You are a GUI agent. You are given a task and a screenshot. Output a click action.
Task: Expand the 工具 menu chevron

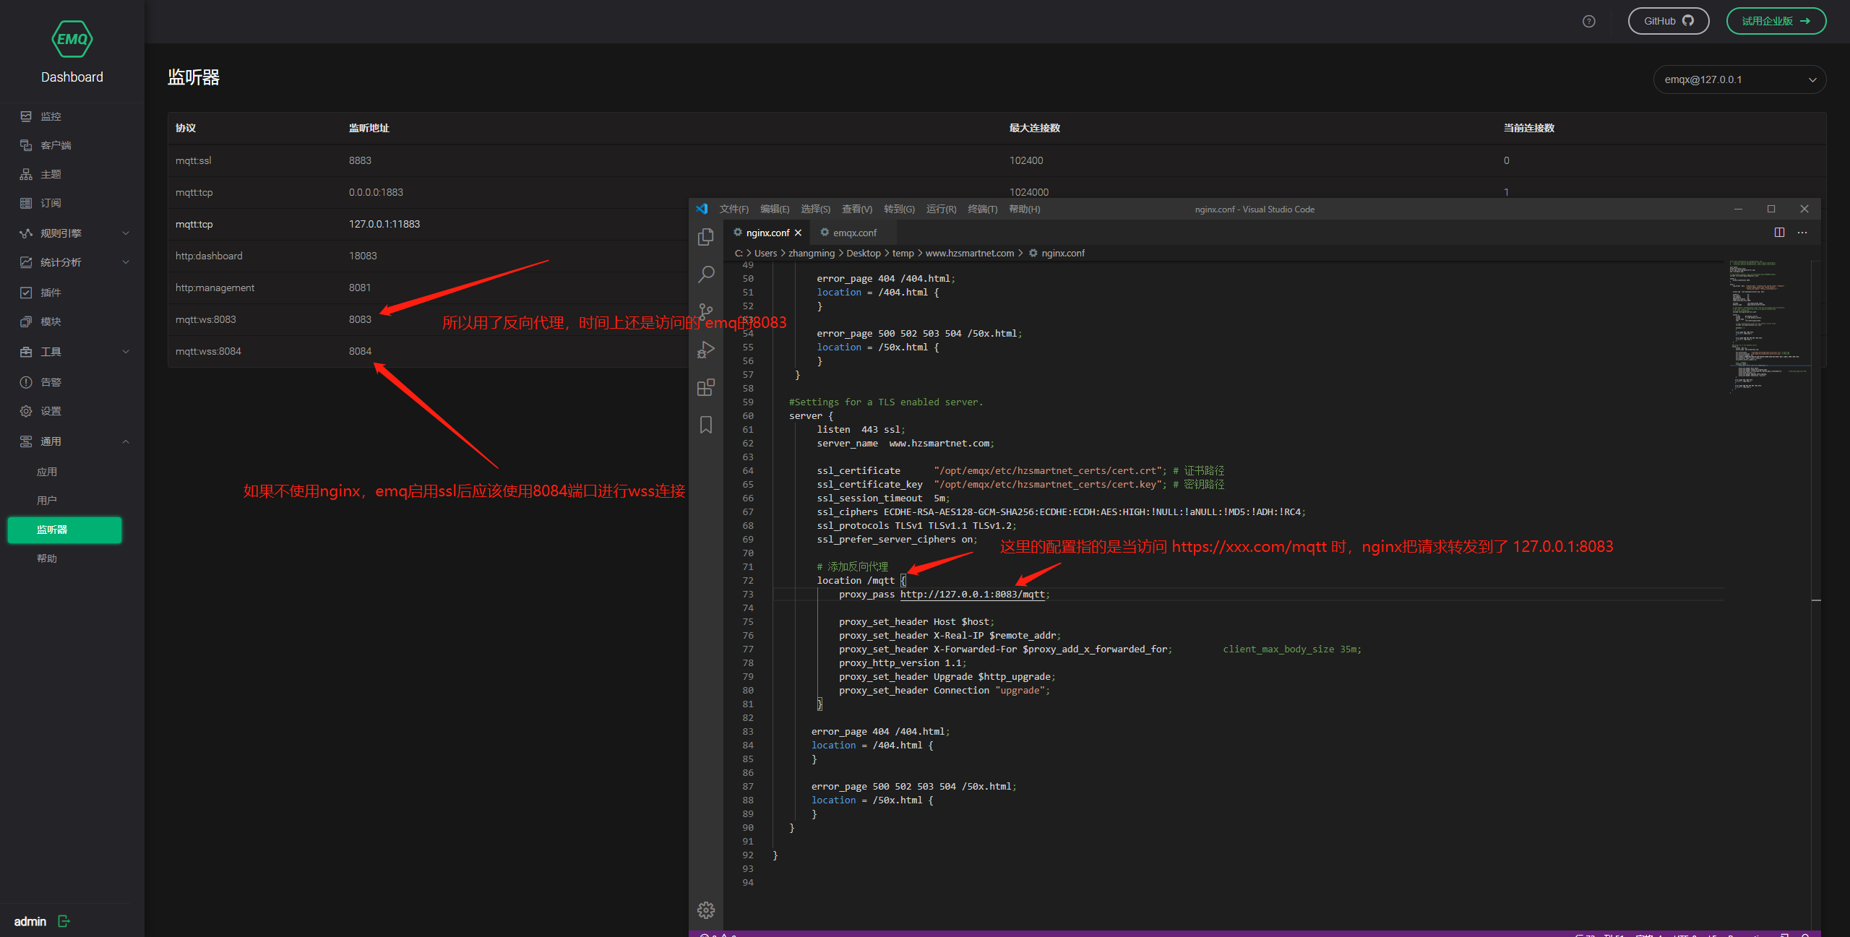coord(126,352)
